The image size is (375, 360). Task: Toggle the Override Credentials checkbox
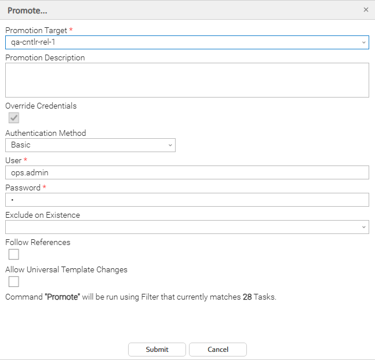[14, 118]
